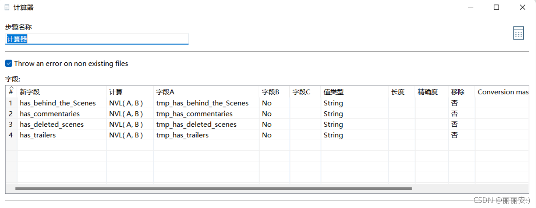Open calculation NVL for has_commentaries row
The height and width of the screenshot is (208, 536).
(130, 114)
